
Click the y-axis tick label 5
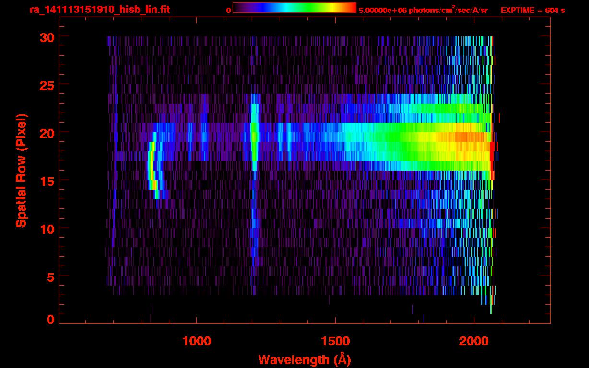(50, 276)
